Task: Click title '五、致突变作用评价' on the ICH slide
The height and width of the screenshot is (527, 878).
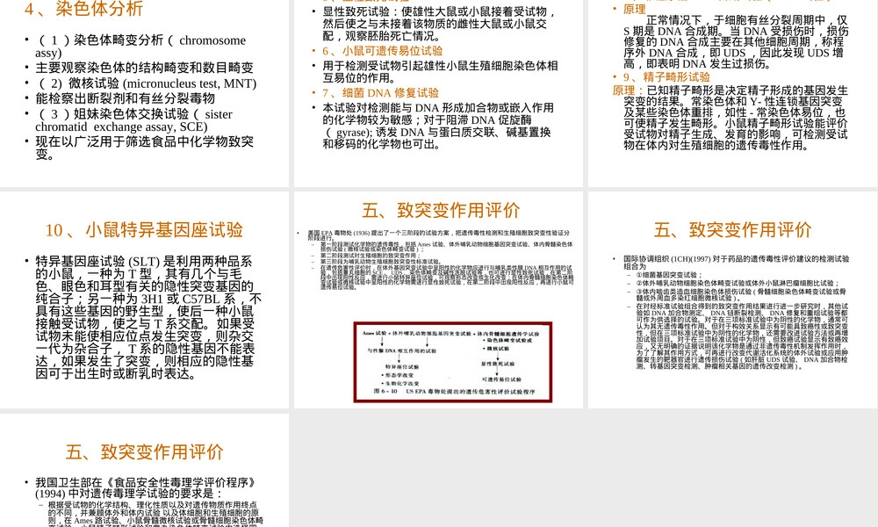Action: pyautogui.click(x=732, y=229)
